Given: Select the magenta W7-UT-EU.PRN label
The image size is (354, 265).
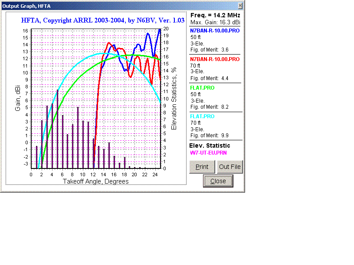Looking at the screenshot, I should click(x=208, y=153).
